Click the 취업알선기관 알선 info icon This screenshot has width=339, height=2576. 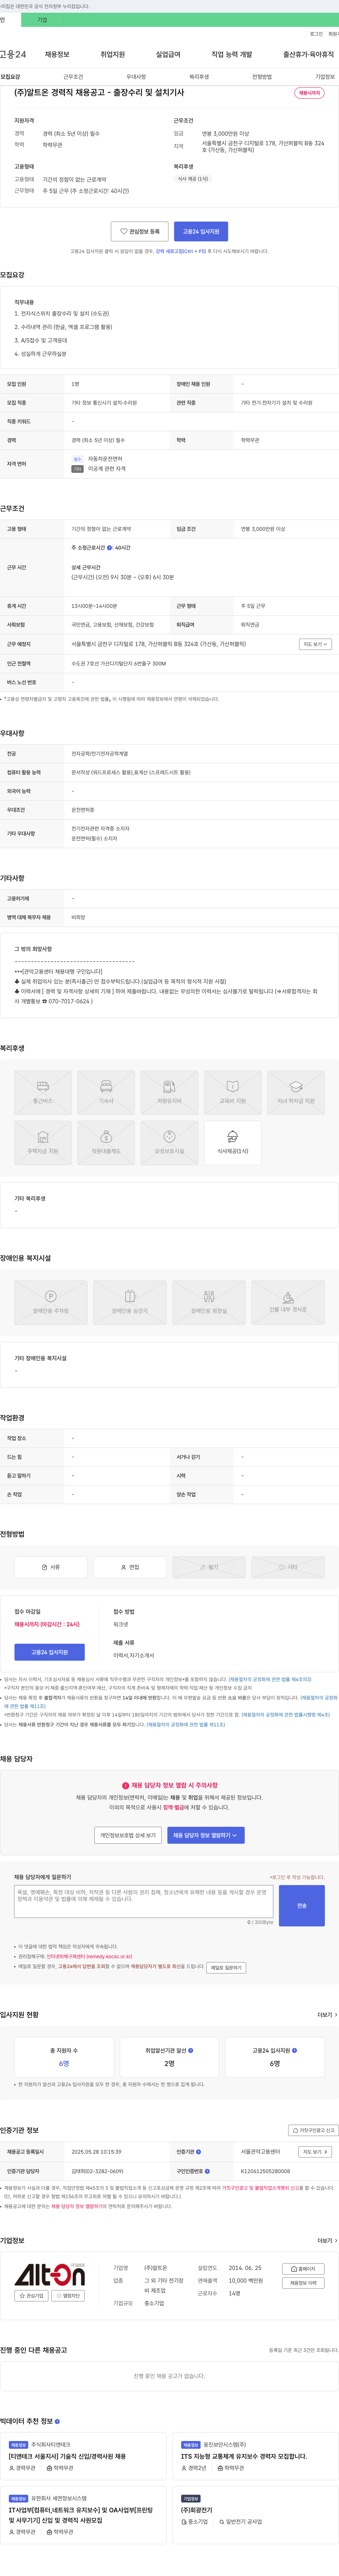pyautogui.click(x=191, y=2050)
